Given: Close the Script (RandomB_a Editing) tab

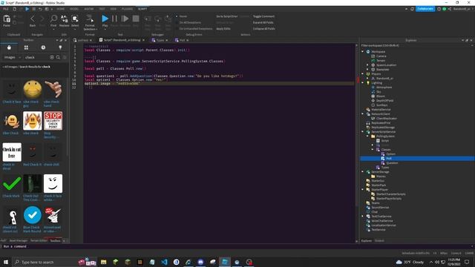Looking at the screenshot, I should [143, 40].
